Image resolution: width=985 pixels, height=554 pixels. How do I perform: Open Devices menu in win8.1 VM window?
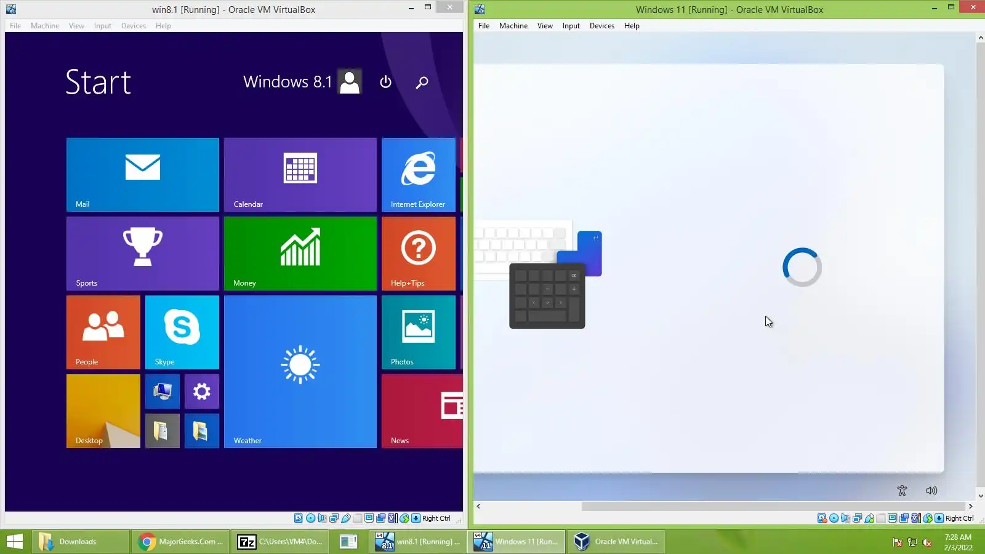click(134, 26)
